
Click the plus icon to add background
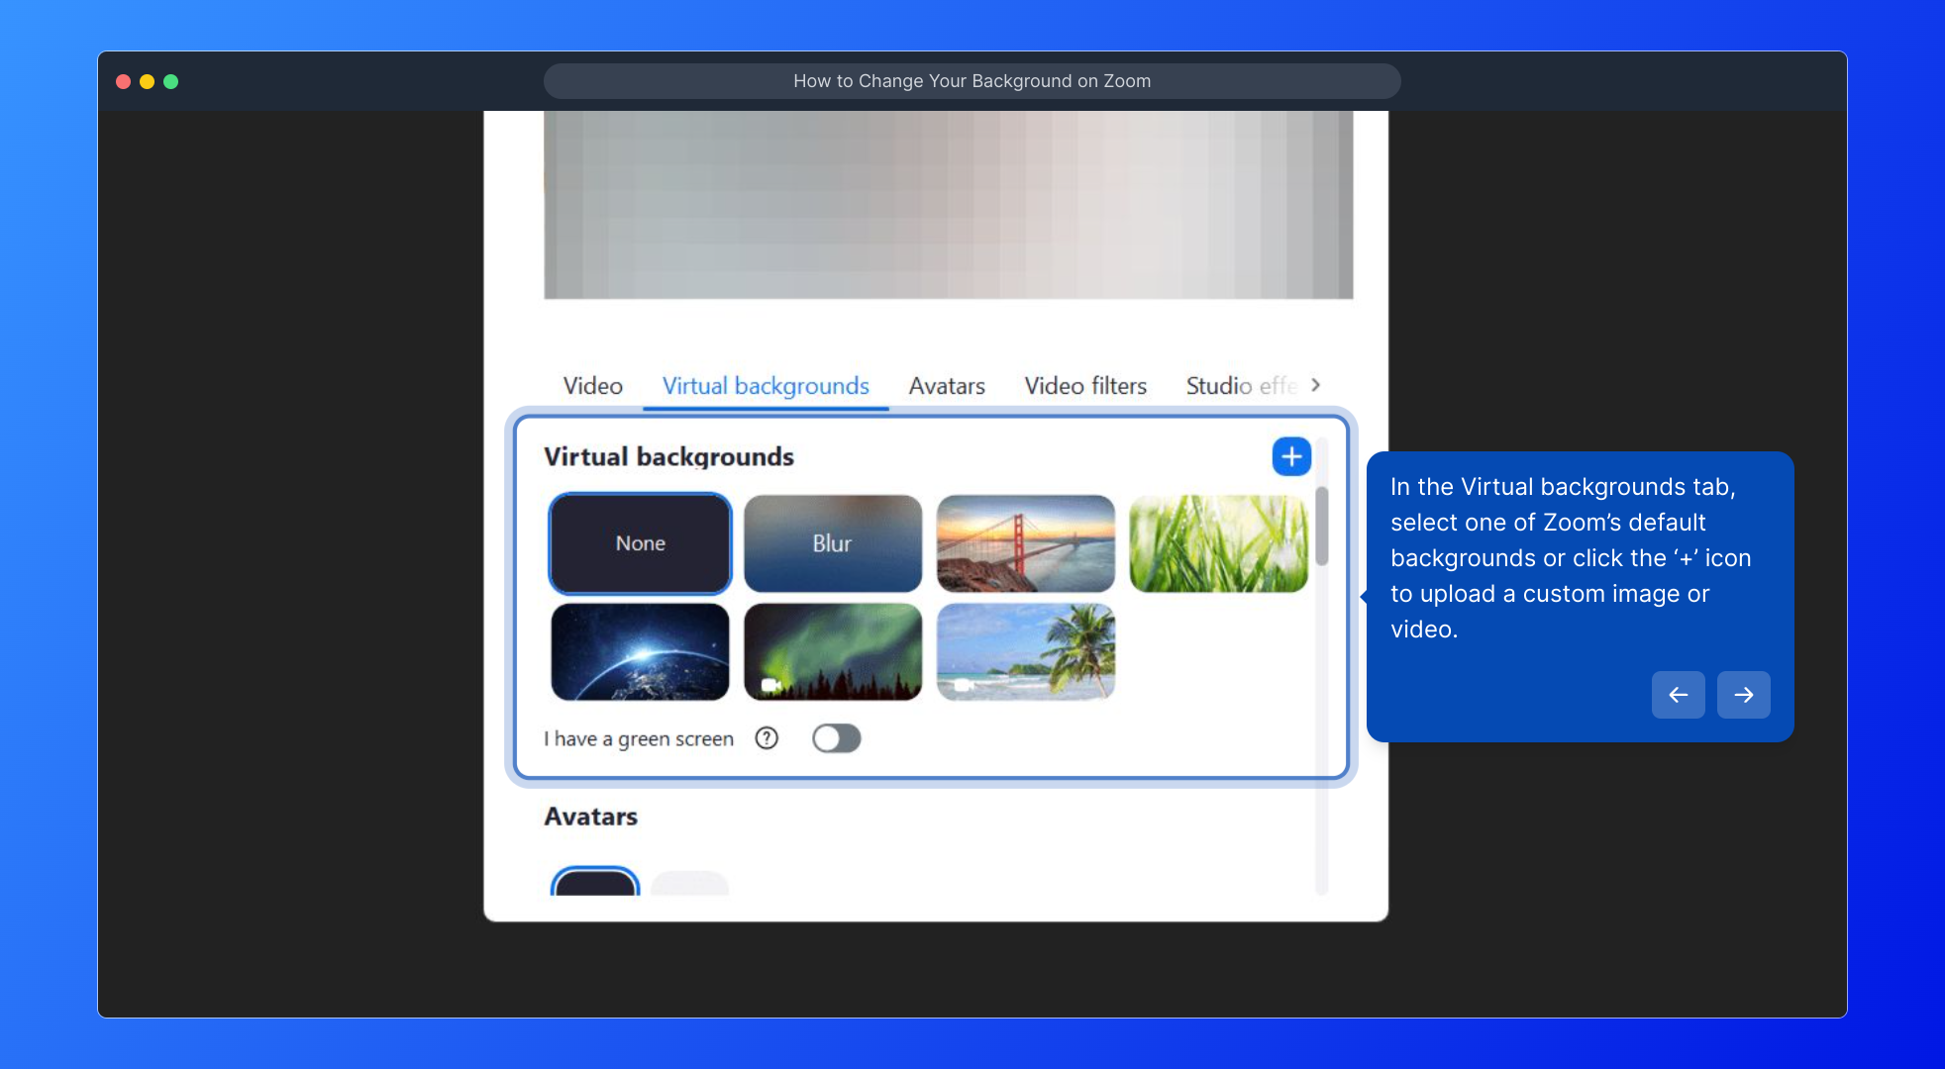click(1291, 456)
